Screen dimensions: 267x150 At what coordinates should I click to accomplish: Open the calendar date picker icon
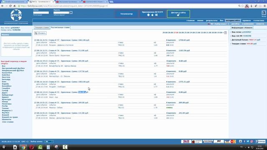point(225,32)
